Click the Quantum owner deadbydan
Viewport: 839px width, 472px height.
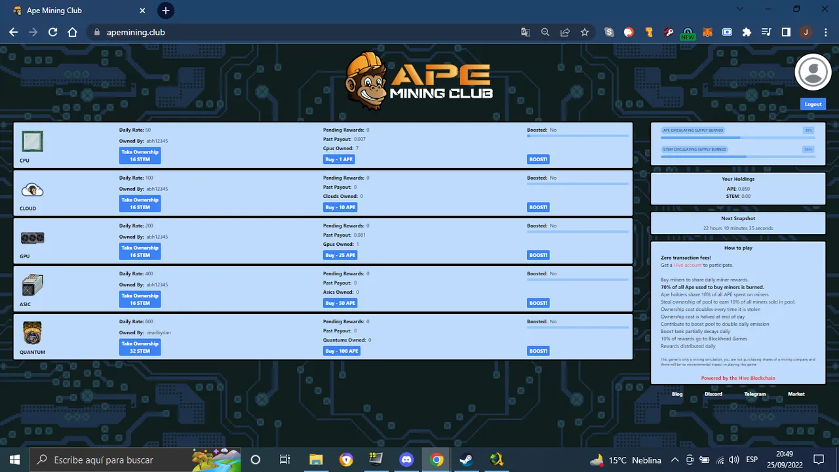[x=159, y=332]
